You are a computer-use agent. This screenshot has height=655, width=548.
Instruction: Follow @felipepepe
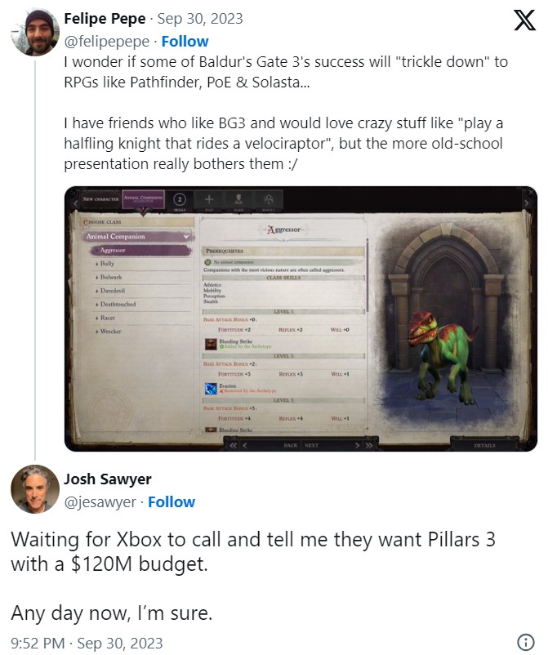tap(185, 41)
